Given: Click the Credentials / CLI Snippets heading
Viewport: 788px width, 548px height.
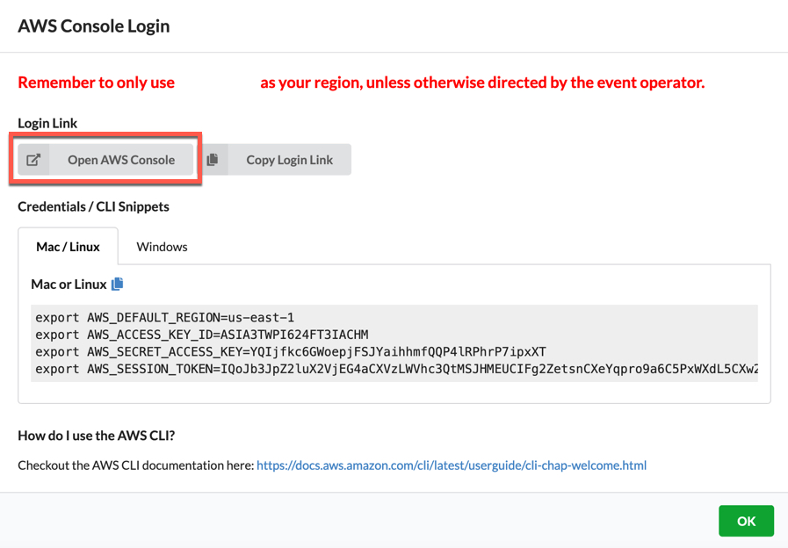Looking at the screenshot, I should [93, 207].
